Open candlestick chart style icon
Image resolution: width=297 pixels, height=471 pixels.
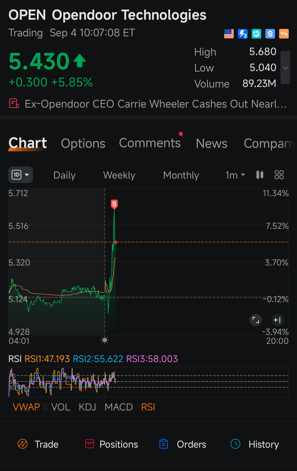[x=260, y=175]
